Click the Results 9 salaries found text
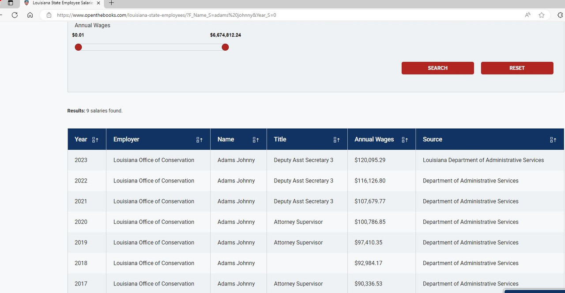Viewport: 565px width, 293px height. (95, 111)
